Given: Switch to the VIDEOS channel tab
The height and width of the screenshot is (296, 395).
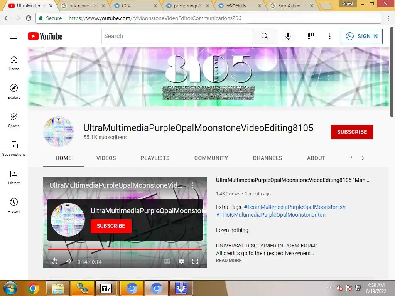Looking at the screenshot, I should pyautogui.click(x=106, y=158).
